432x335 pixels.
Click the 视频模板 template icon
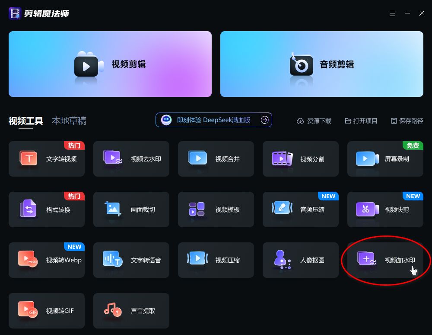(x=197, y=209)
